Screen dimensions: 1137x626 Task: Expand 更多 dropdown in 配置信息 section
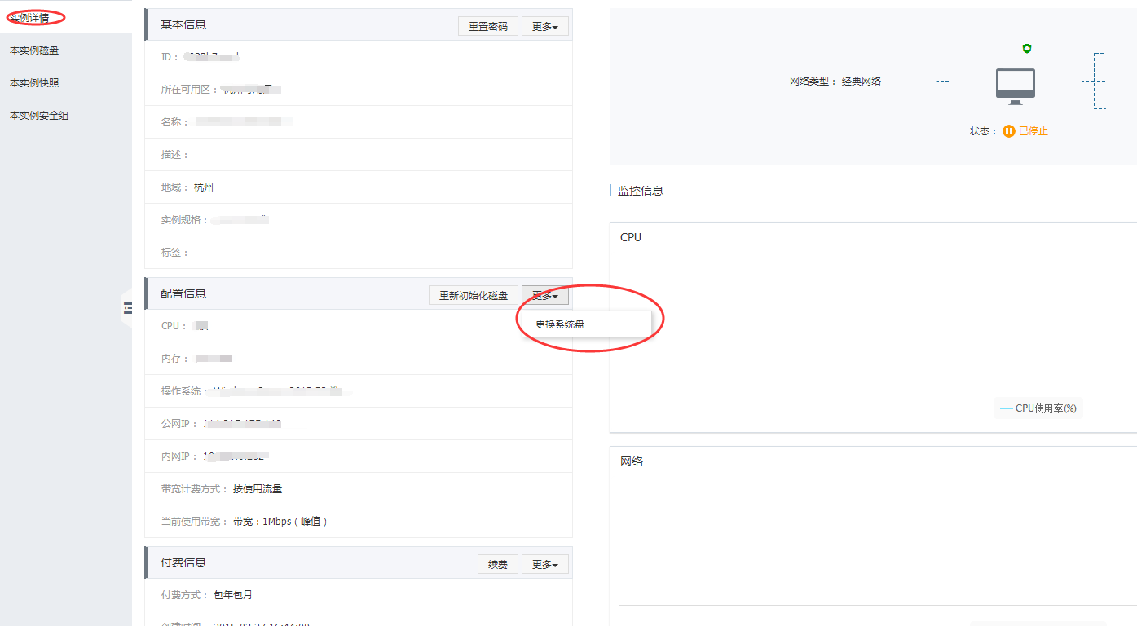(x=544, y=295)
